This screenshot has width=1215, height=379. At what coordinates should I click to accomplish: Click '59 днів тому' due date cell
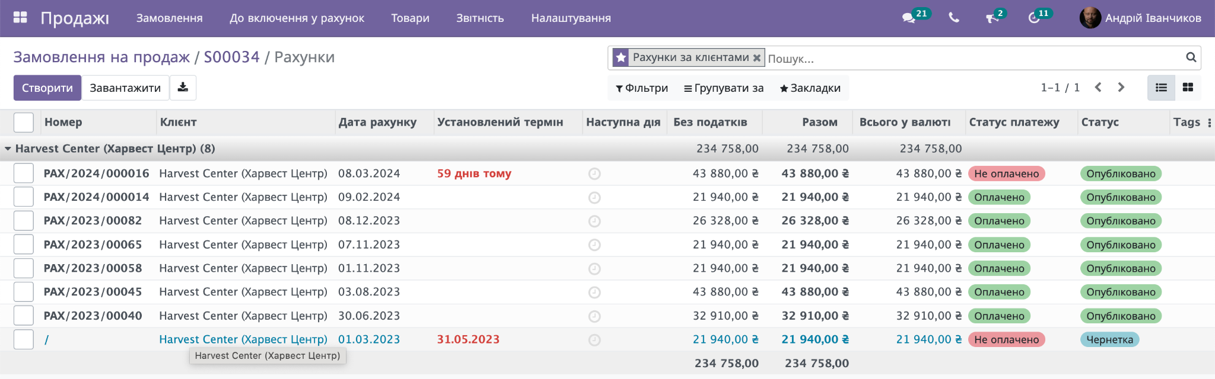[x=474, y=174]
